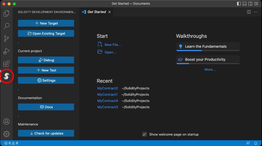Click the notifications bell in status bar
The width and height of the screenshot is (262, 146).
point(256,143)
